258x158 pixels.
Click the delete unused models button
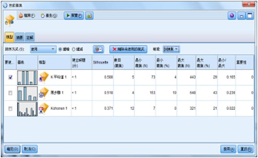[x=128, y=49]
